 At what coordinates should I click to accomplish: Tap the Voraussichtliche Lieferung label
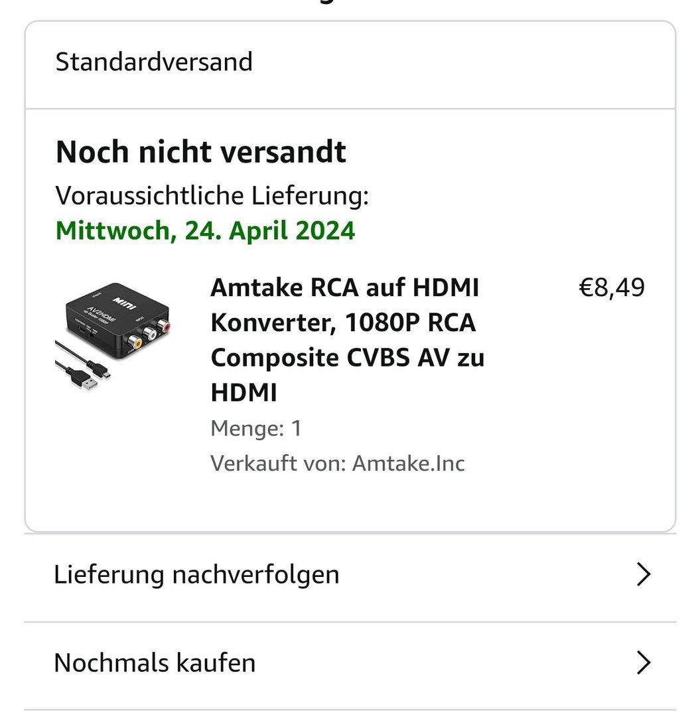(x=212, y=196)
